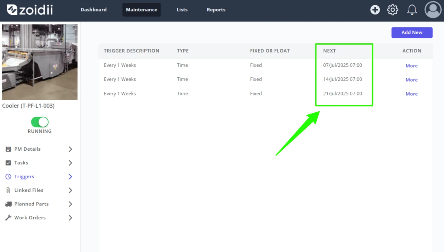Click the TRIGGER DESCRIPTION column header

click(x=132, y=51)
